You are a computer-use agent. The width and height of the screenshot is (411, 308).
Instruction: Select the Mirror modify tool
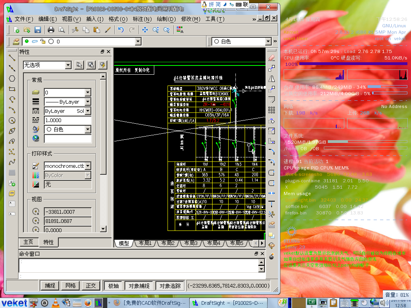[272, 79]
